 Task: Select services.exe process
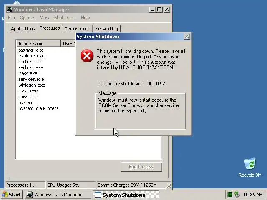coord(31,79)
